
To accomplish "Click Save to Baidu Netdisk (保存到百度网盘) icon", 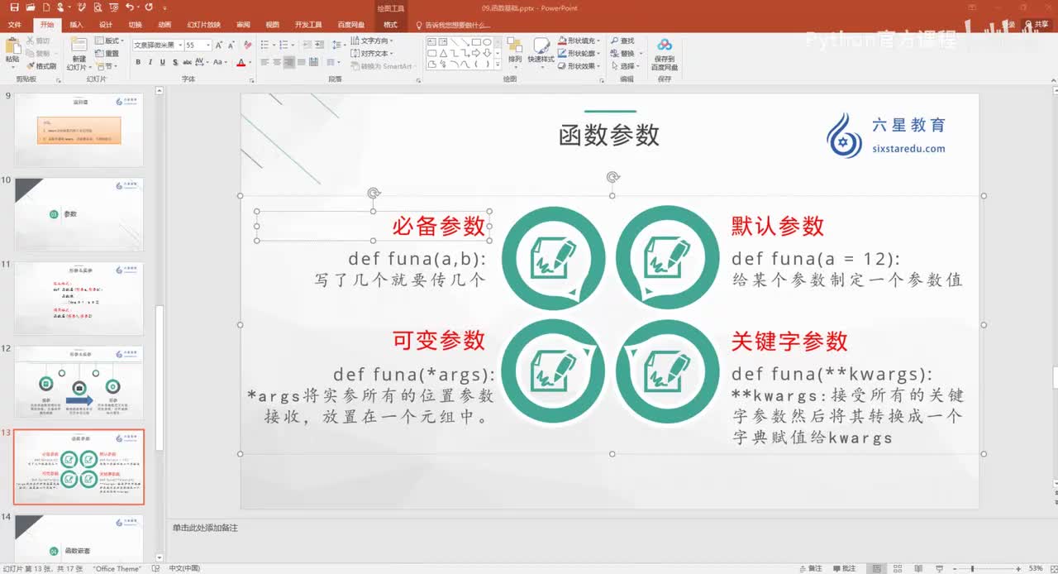I will [665, 54].
